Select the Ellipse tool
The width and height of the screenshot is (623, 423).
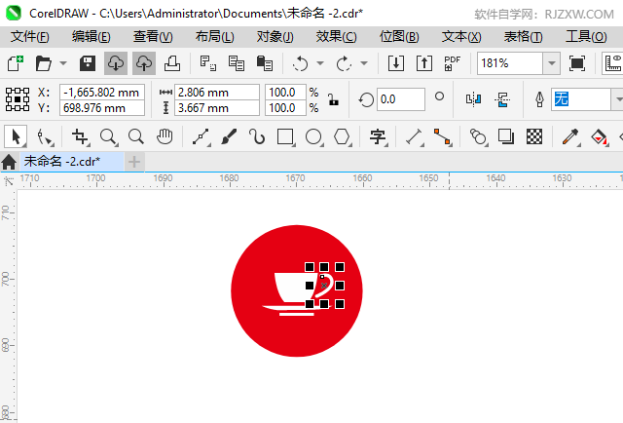coord(313,136)
